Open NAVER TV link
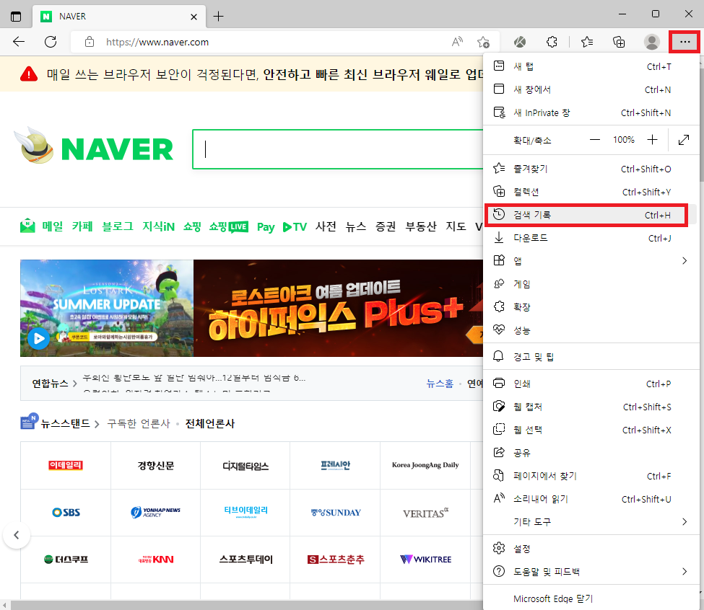The width and height of the screenshot is (704, 610). [x=295, y=227]
